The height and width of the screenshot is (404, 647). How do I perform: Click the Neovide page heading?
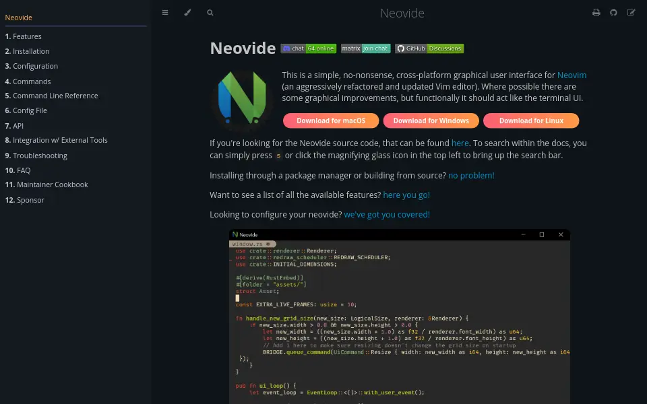[243, 48]
